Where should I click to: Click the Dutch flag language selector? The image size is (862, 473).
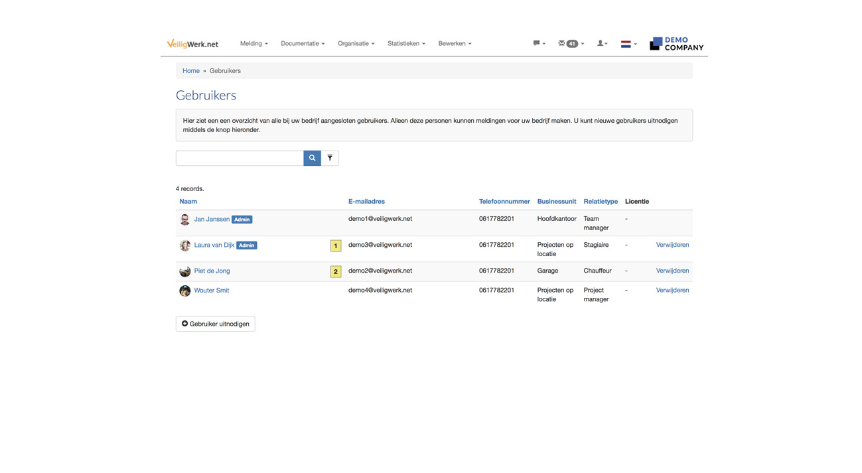628,44
